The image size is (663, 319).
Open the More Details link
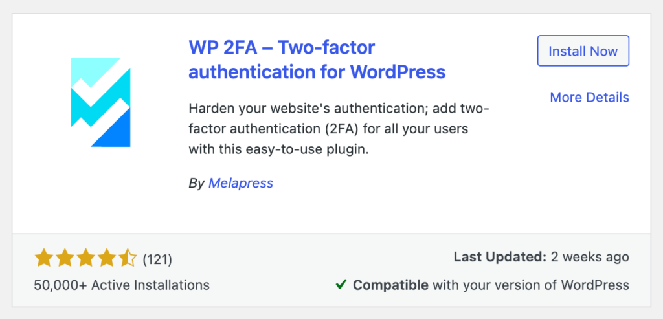pyautogui.click(x=589, y=97)
